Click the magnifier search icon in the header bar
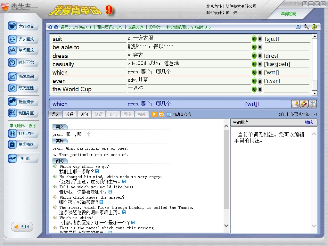 [306, 27]
